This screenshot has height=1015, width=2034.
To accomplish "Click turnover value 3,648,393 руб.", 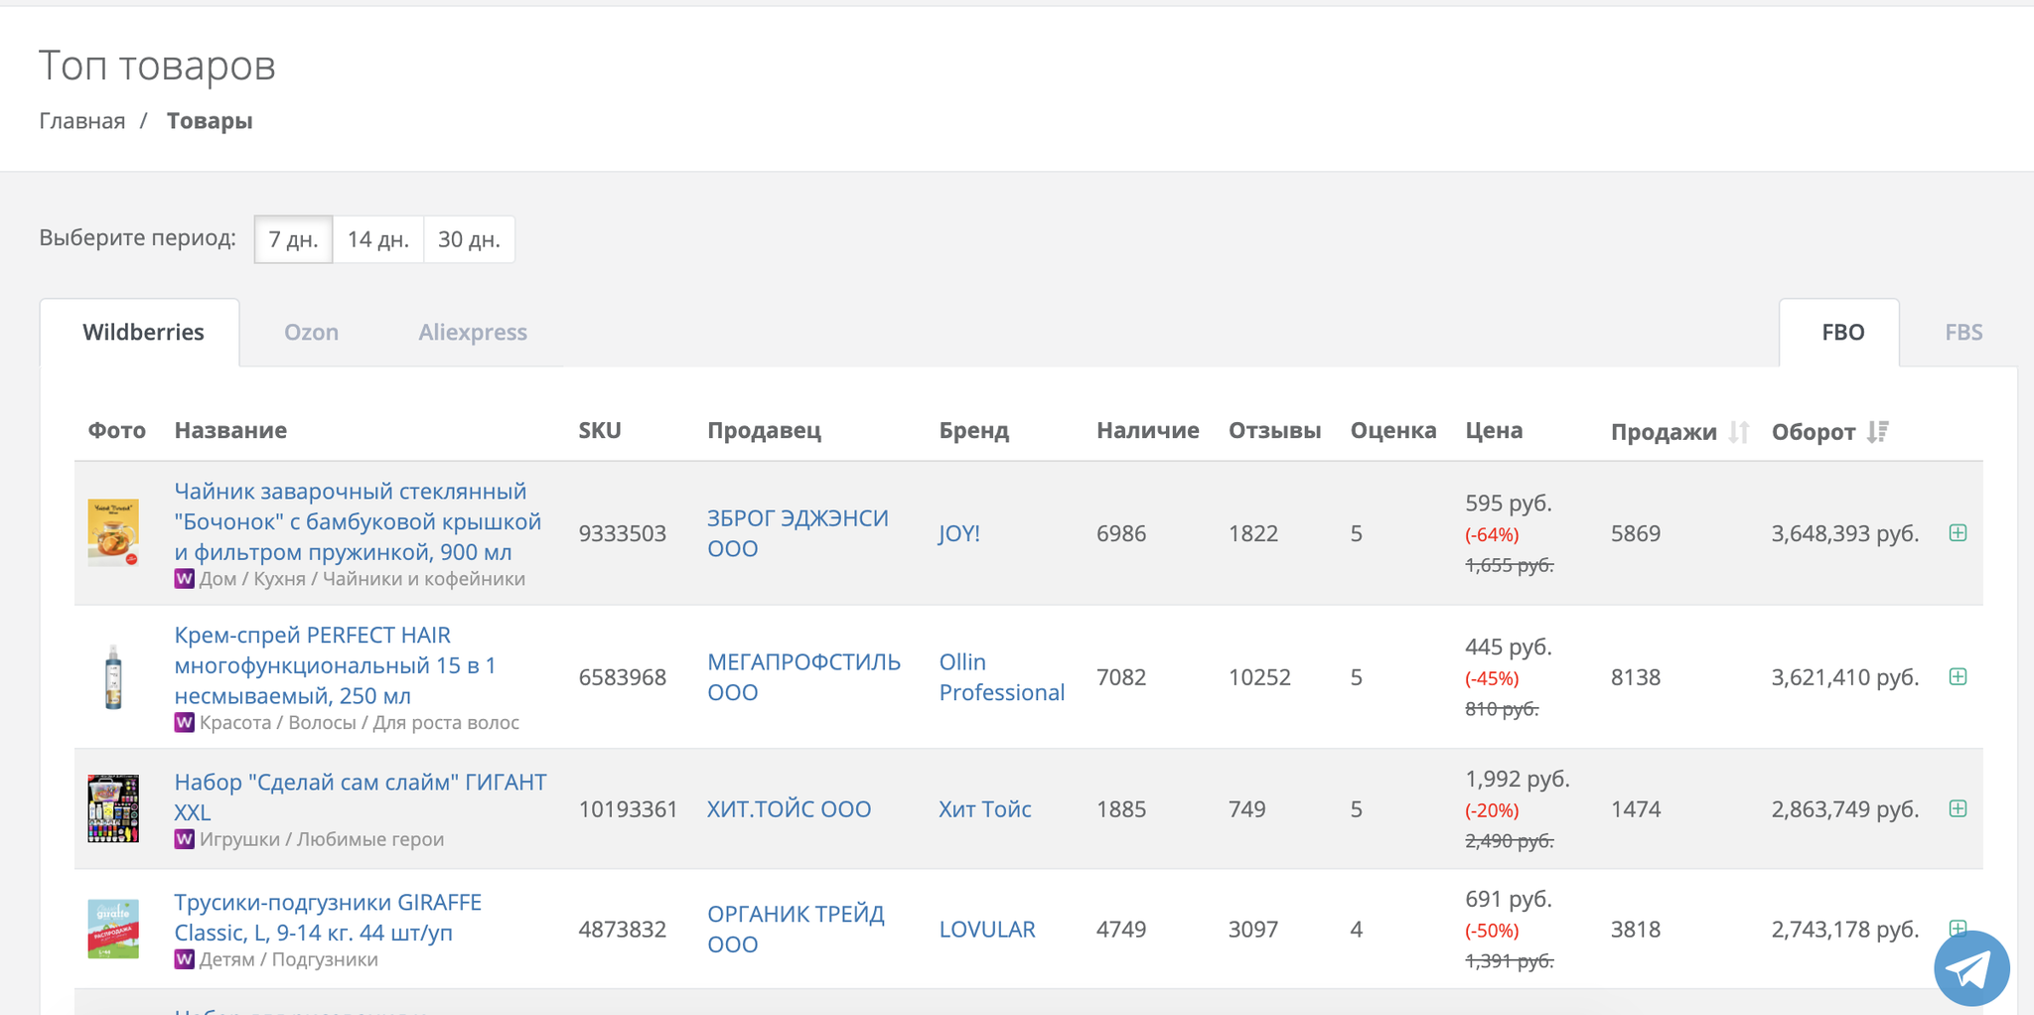I will (1845, 533).
